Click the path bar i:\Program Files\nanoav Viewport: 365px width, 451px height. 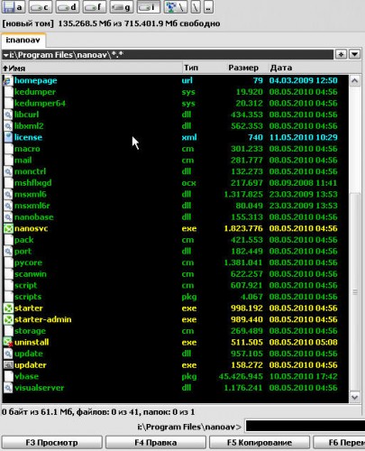(168, 55)
